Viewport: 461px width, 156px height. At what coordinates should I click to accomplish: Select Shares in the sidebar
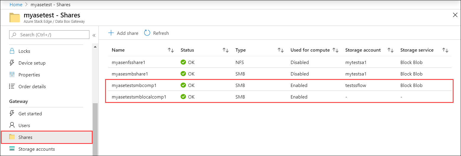pos(46,137)
